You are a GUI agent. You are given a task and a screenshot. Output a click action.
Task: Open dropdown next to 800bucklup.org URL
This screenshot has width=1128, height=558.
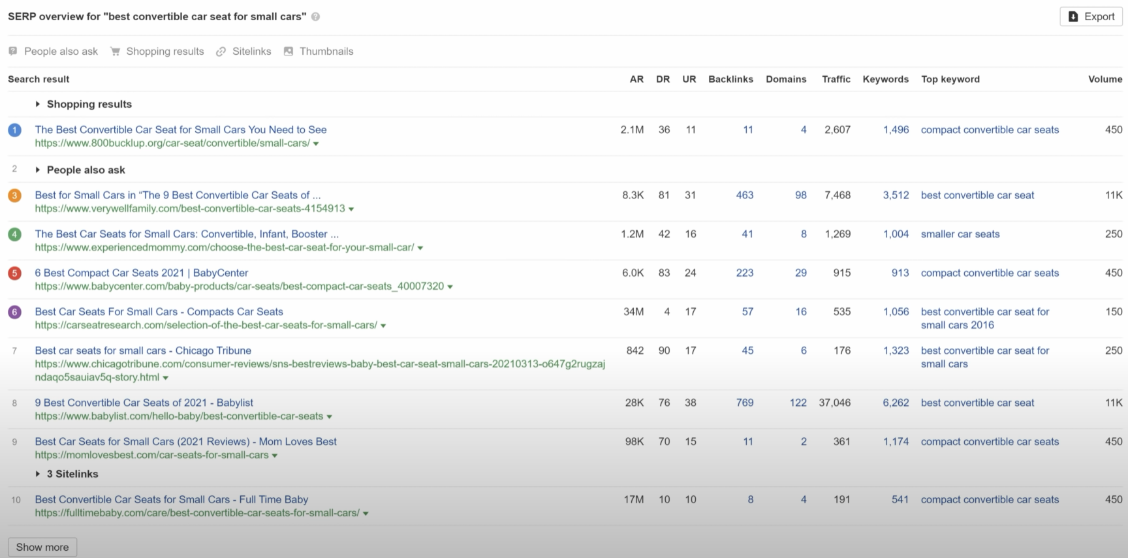click(x=316, y=144)
